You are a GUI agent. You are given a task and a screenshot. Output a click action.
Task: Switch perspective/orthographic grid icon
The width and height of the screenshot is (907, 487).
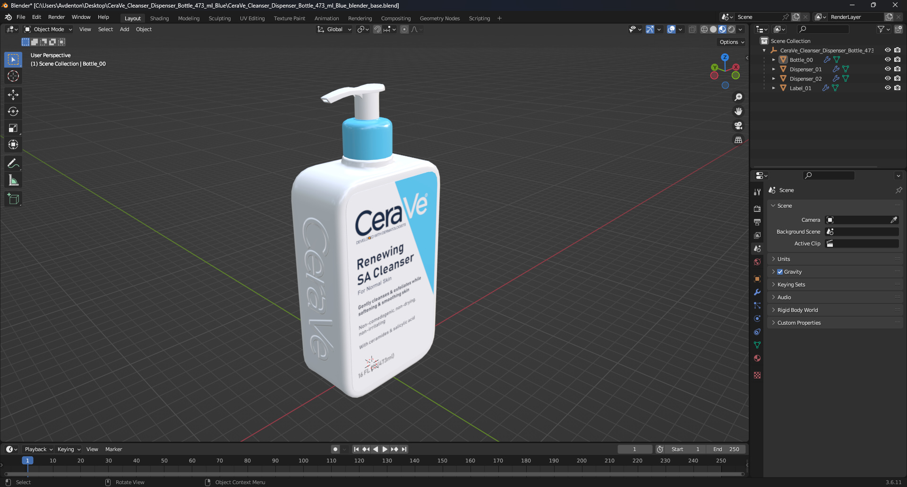pos(738,140)
